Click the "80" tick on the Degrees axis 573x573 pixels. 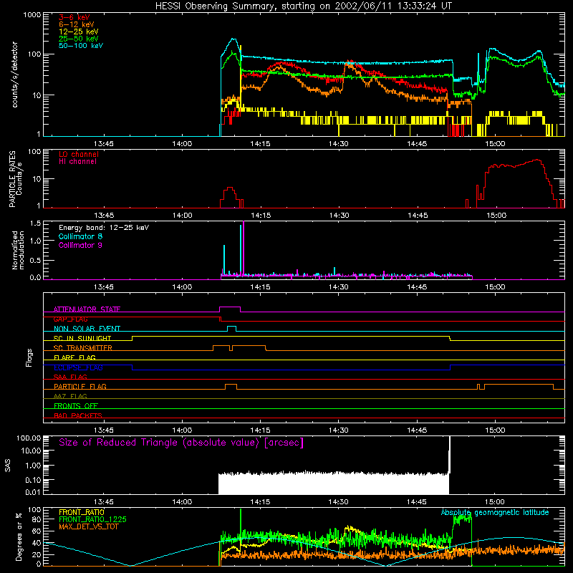(37, 519)
